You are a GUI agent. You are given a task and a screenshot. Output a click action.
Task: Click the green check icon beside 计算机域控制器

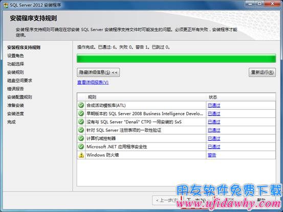click(x=81, y=138)
